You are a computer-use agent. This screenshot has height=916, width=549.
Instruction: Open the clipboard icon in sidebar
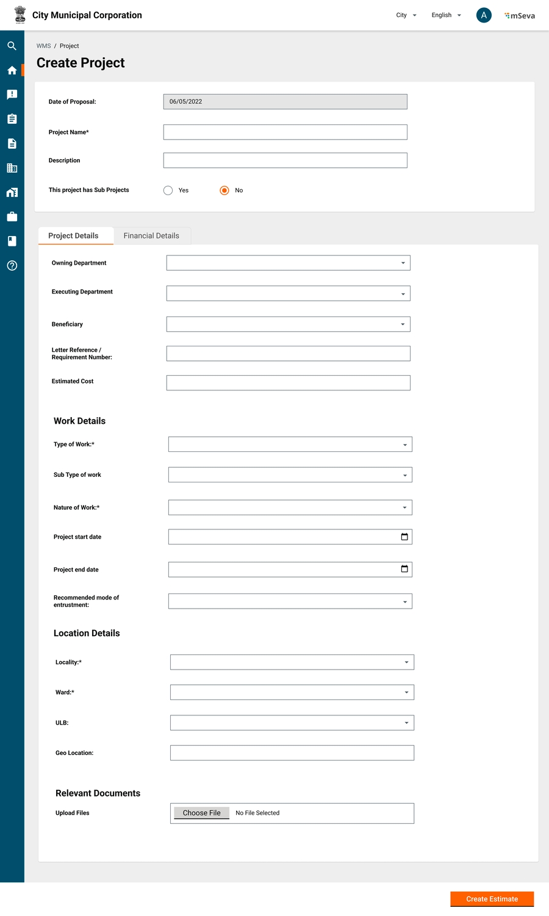pyautogui.click(x=12, y=119)
